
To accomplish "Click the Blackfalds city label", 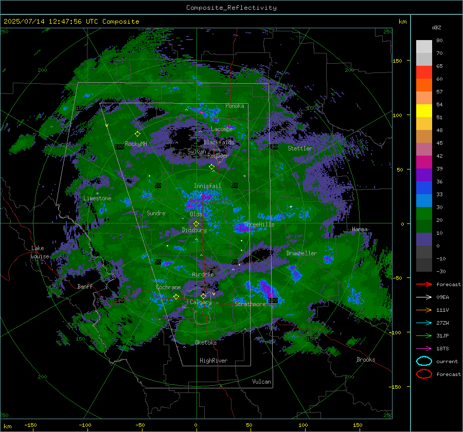I will (219, 142).
